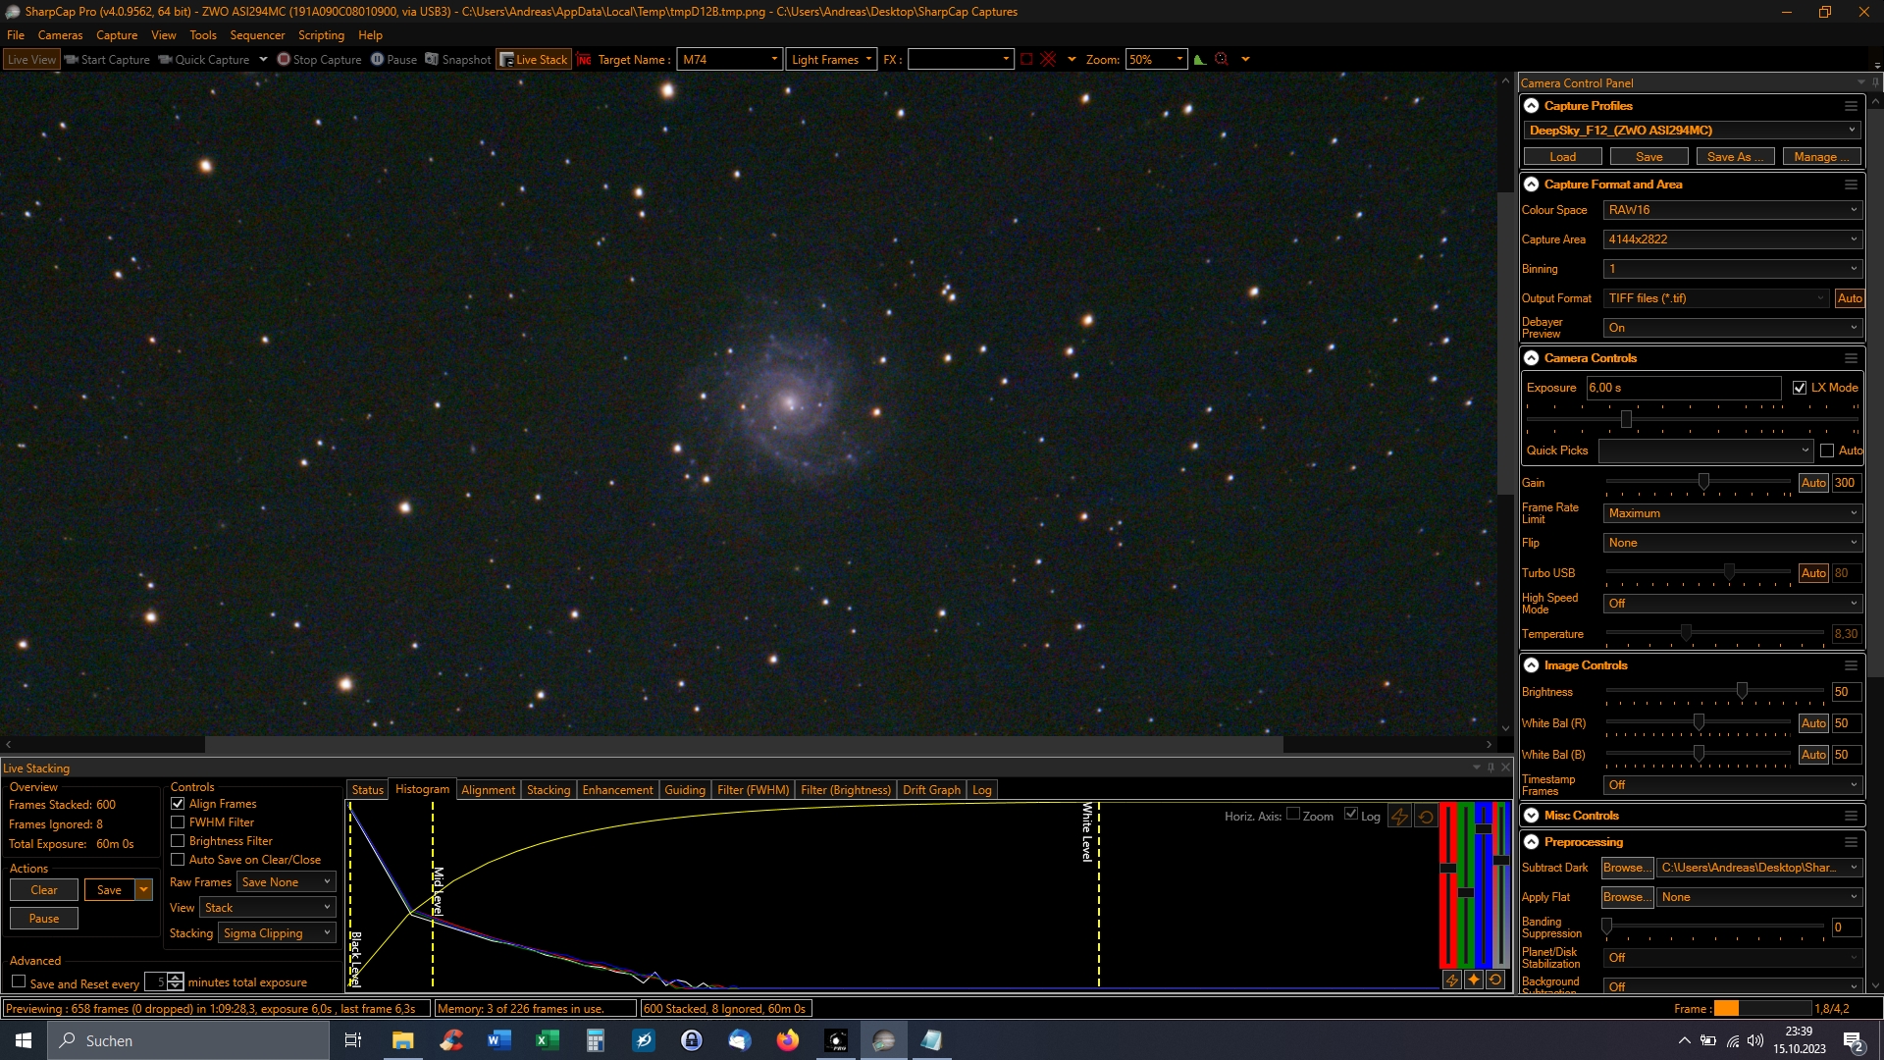Click the Exposure value input field

click(x=1684, y=388)
